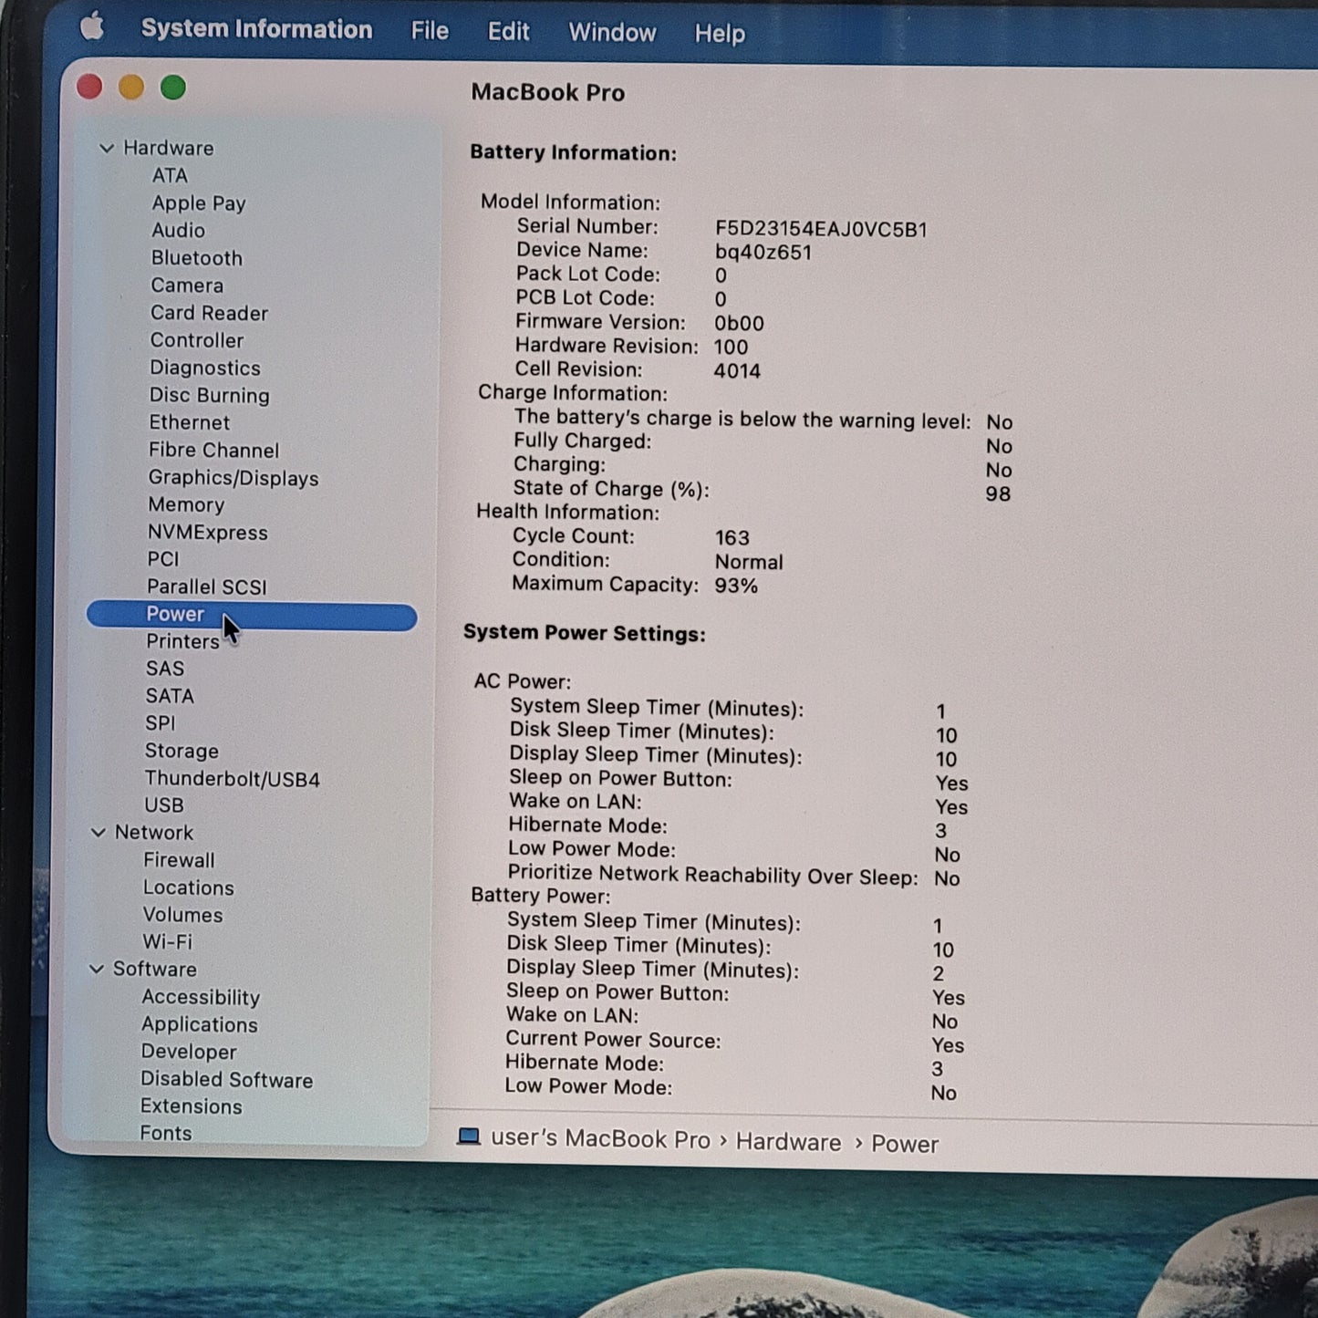Viewport: 1318px width, 1318px height.
Task: Close the System Information window
Action: (89, 87)
